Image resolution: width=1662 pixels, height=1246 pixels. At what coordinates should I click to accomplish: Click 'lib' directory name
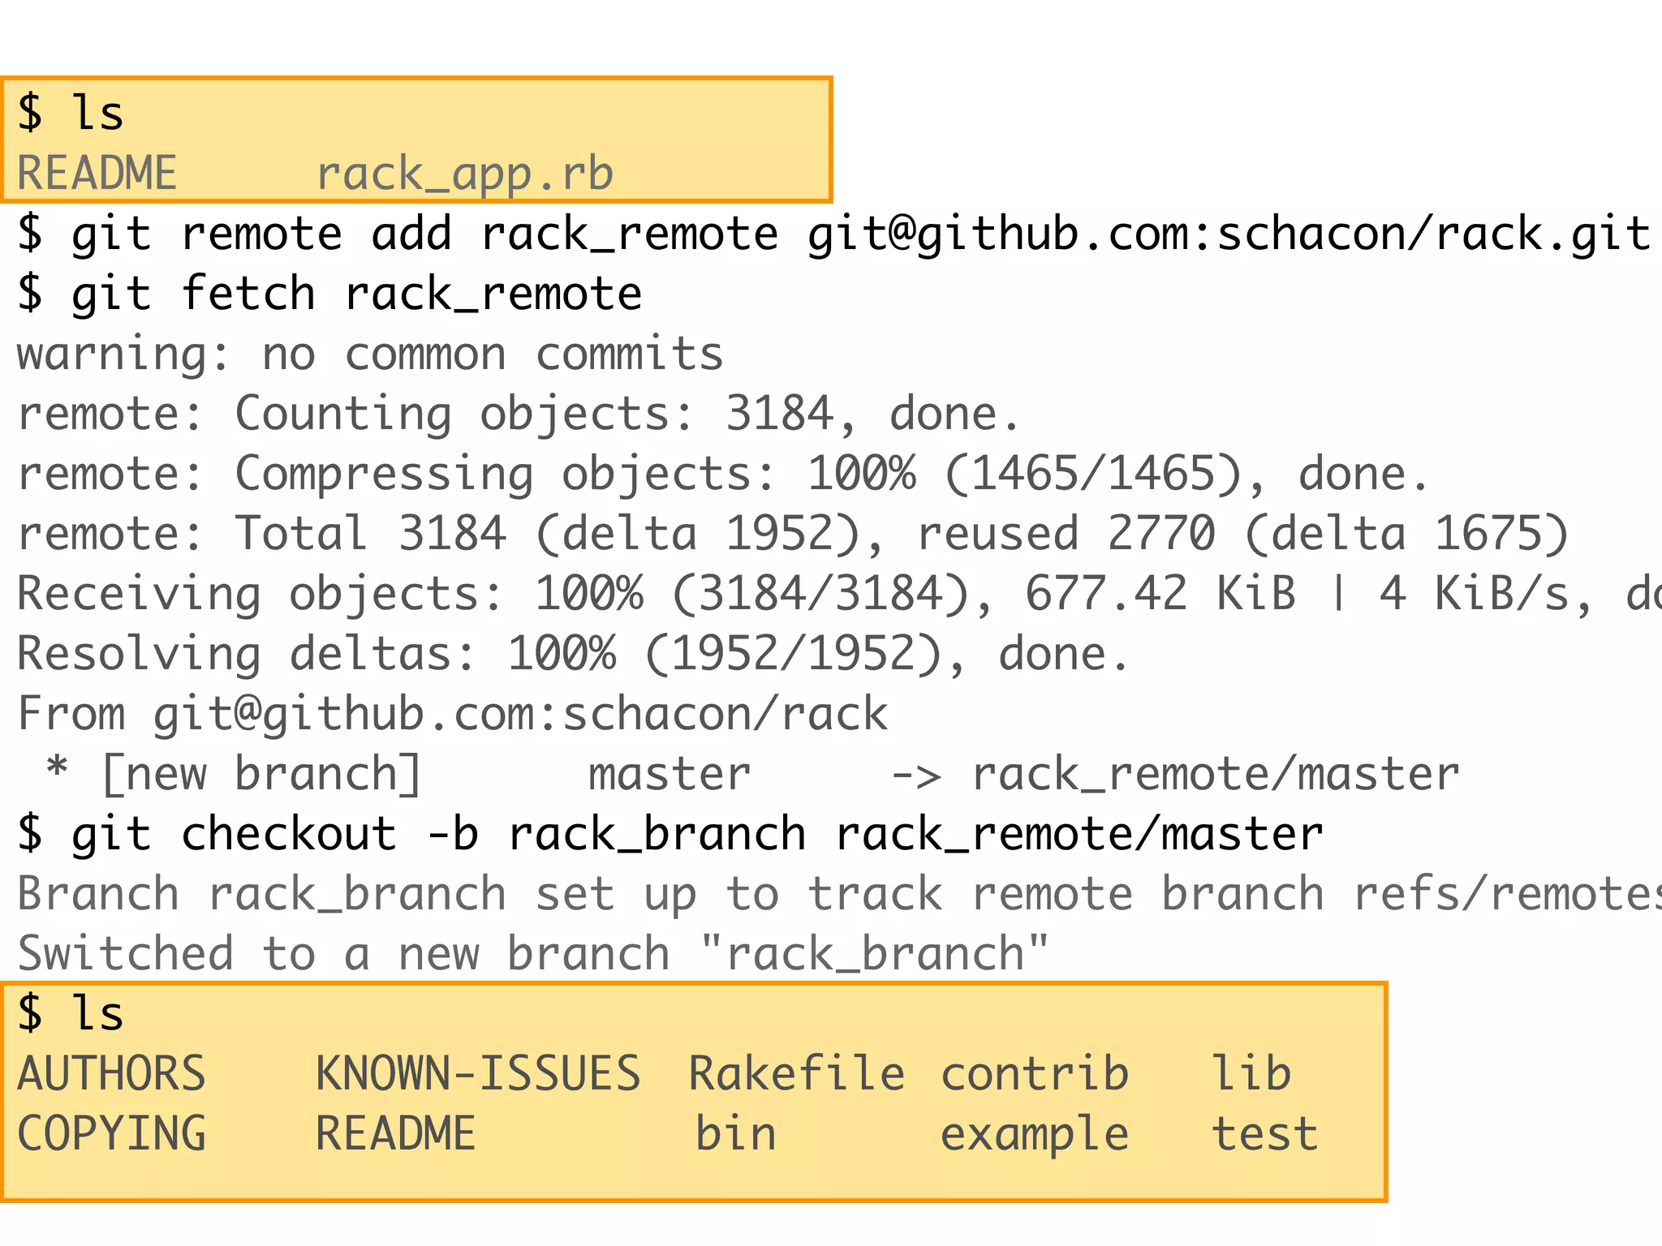(x=1251, y=1074)
